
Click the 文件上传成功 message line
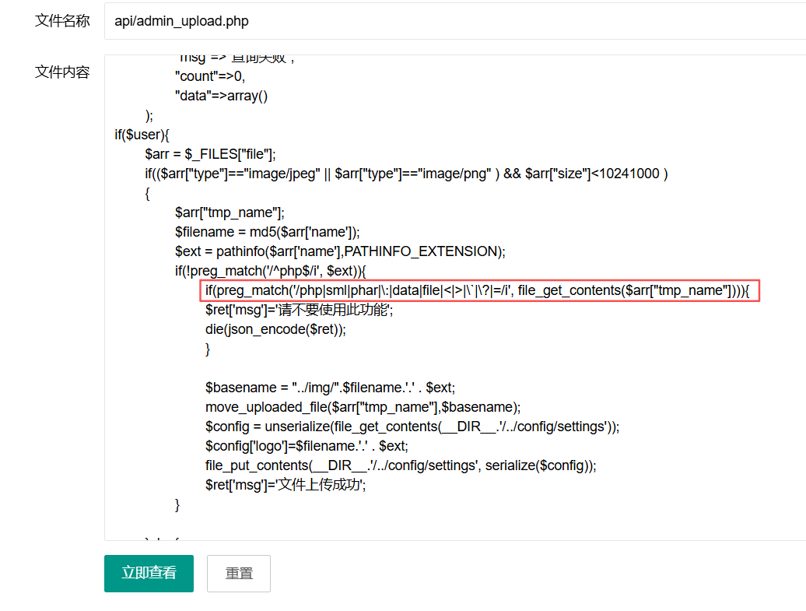(x=286, y=485)
